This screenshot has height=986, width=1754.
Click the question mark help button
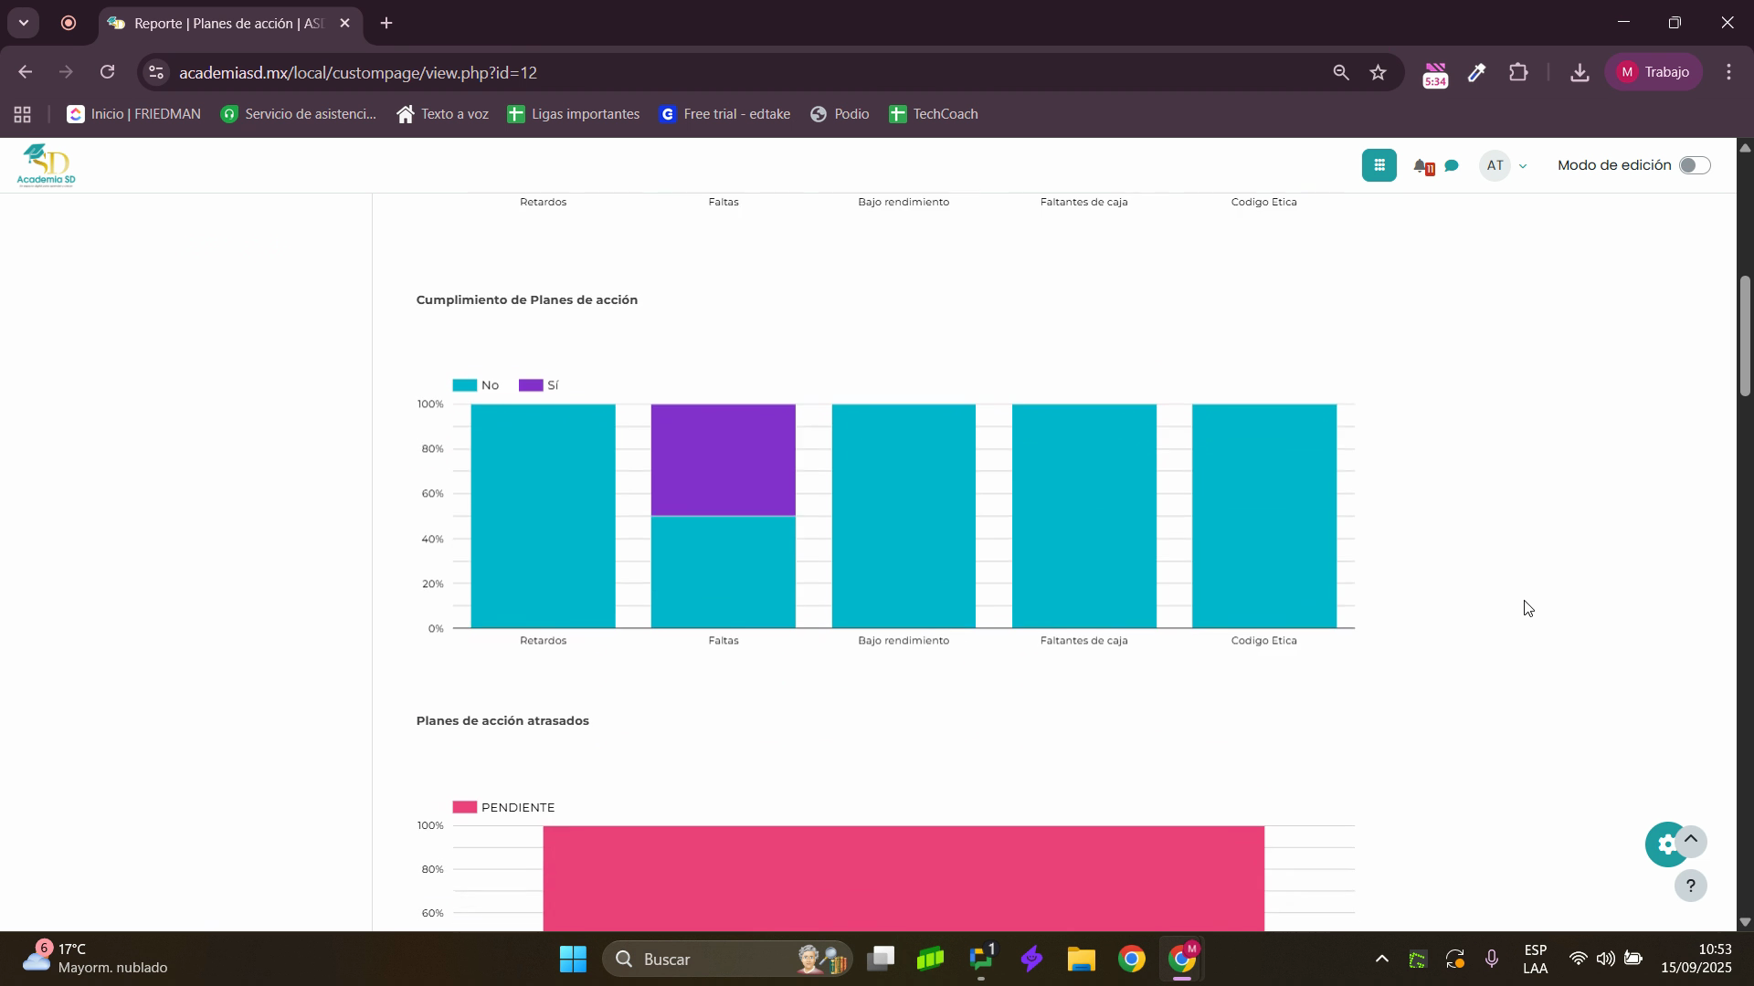1690,886
